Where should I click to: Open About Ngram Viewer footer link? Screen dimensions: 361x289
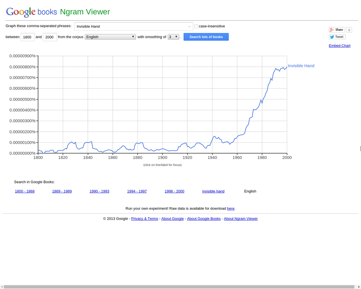pos(241,219)
